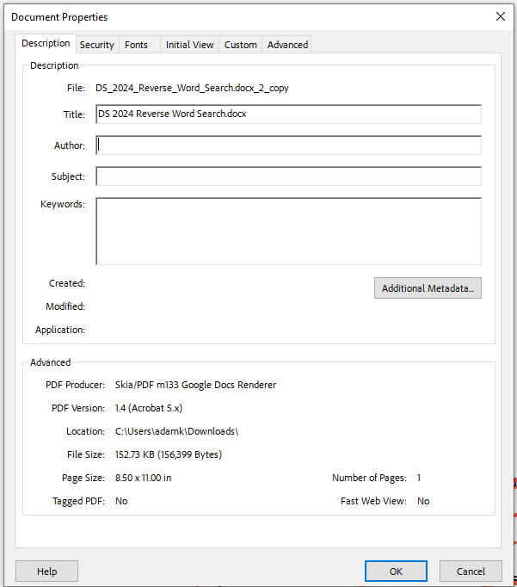Open the Custom tab
Screen dimensions: 517x587
(241, 45)
